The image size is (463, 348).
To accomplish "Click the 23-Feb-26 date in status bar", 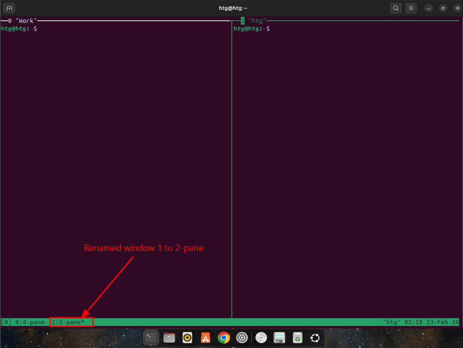I will point(443,322).
